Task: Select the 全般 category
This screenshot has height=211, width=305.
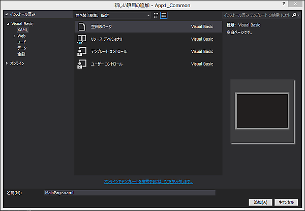Action: point(21,54)
